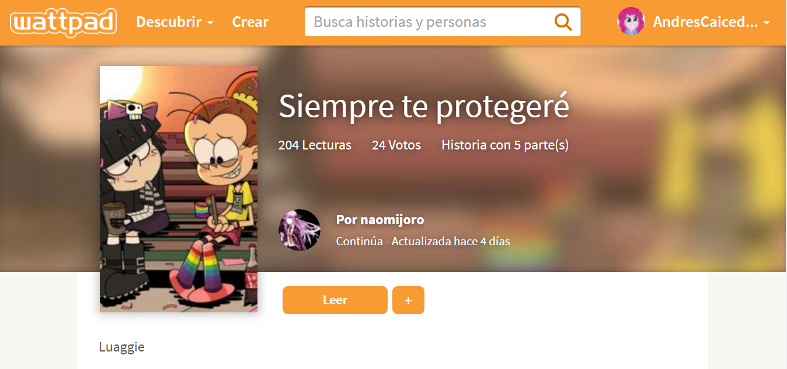
Task: Click the Wattpad logo
Action: tap(63, 22)
